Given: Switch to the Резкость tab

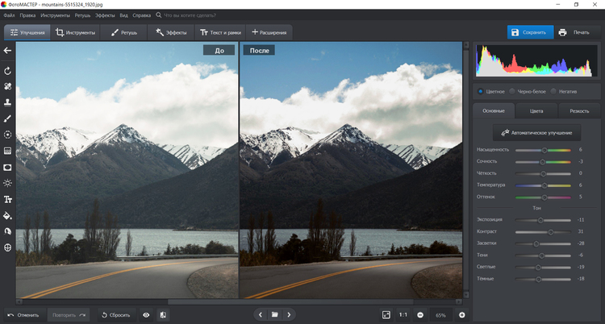Looking at the screenshot, I should (579, 110).
